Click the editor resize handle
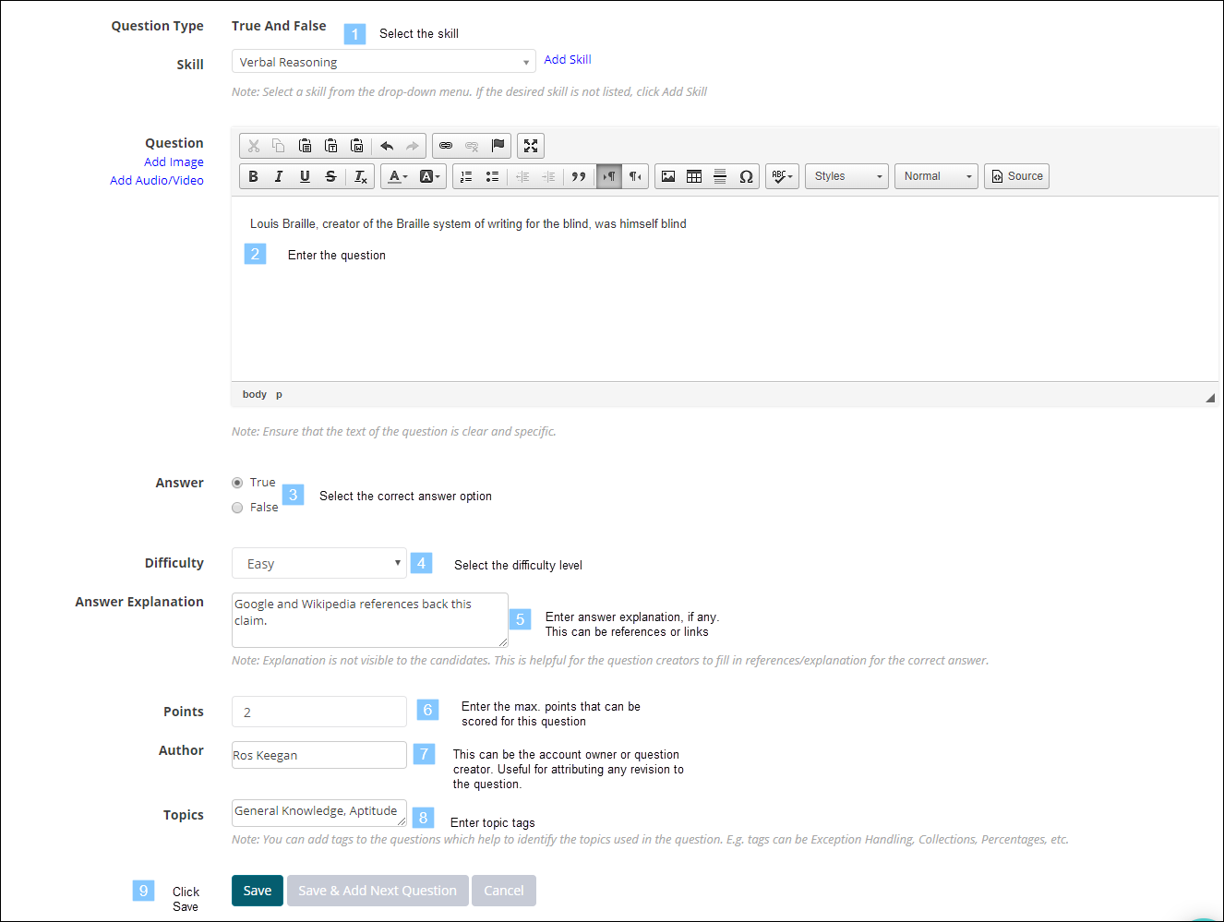 click(1209, 398)
